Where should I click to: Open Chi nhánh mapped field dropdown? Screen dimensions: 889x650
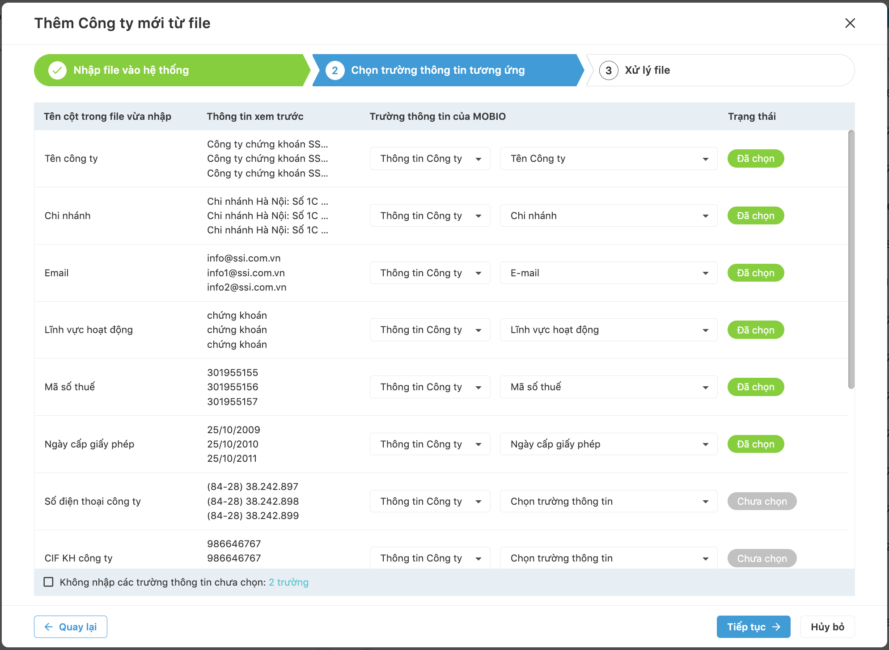pos(608,215)
